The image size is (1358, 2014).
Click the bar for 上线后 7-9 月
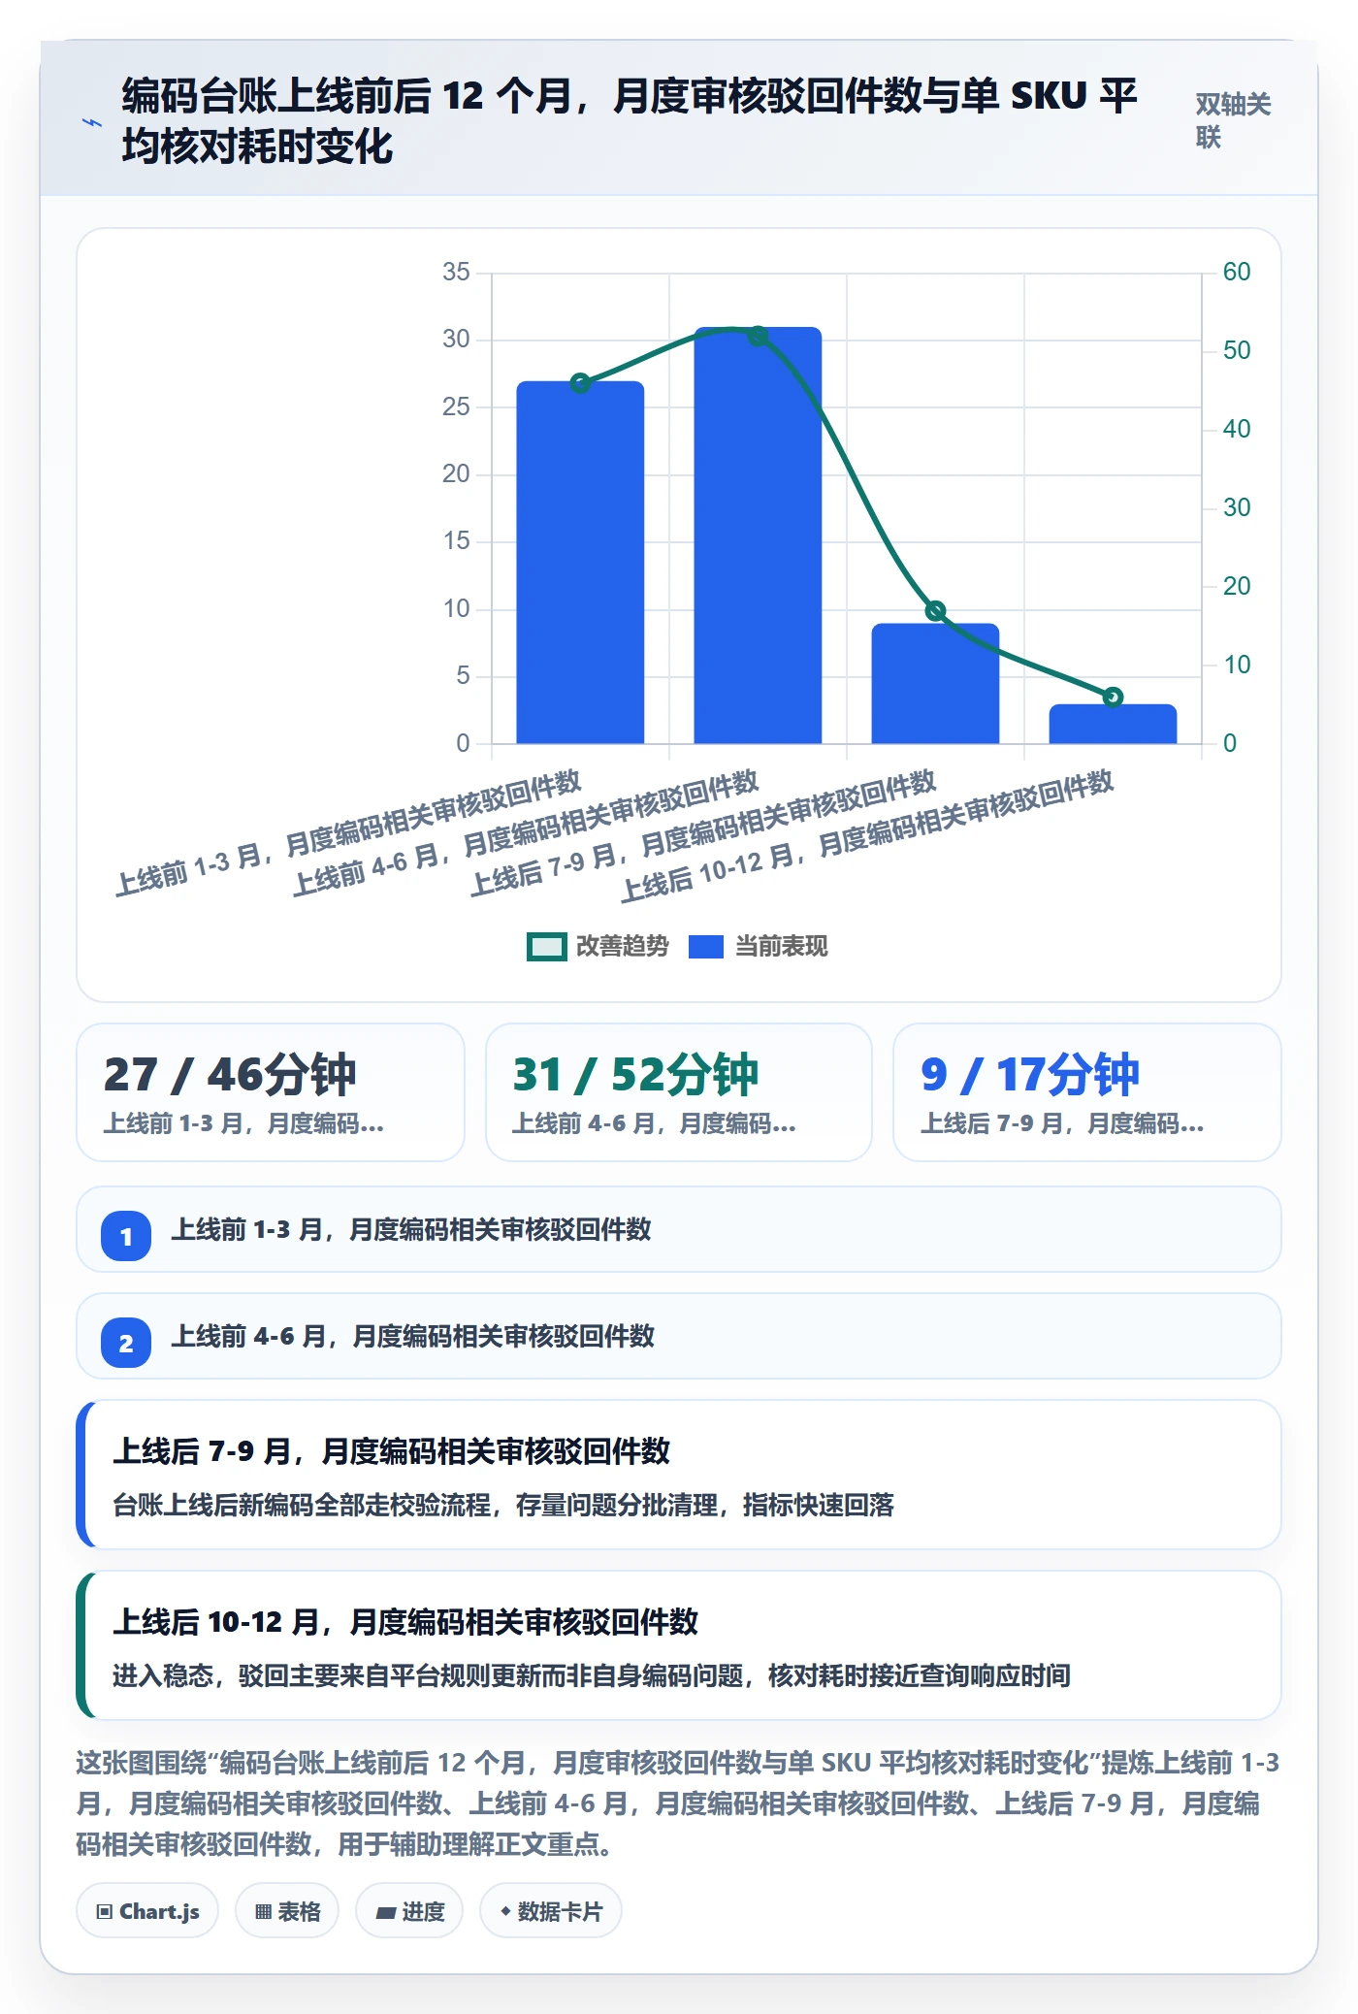pyautogui.click(x=935, y=684)
